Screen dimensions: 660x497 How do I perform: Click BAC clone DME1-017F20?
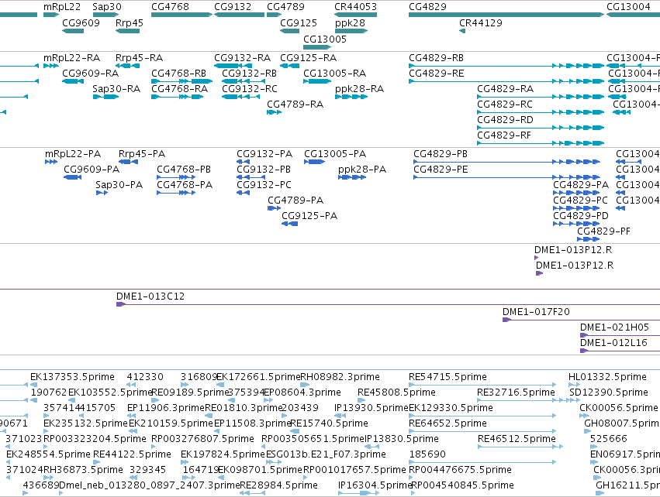(x=582, y=320)
